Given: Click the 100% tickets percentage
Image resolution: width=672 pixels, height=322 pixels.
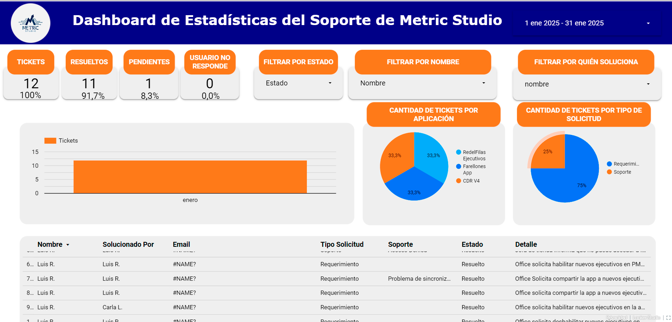Looking at the screenshot, I should (x=30, y=95).
